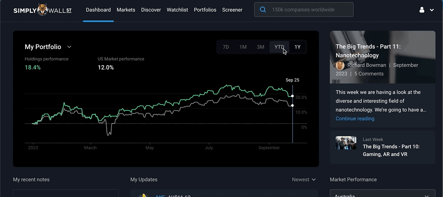Open the Gaming, AR and VR article thumbnail
443x197 pixels.
coord(346,143)
